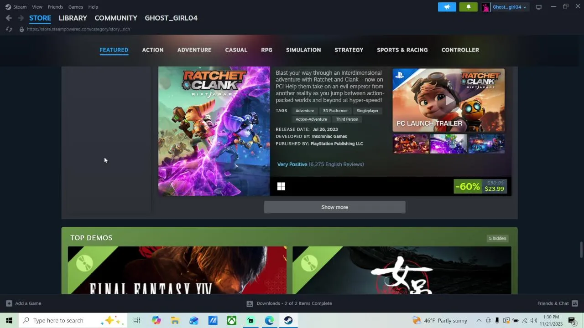The height and width of the screenshot is (328, 584).
Task: Open the View menu
Action: pos(37,7)
